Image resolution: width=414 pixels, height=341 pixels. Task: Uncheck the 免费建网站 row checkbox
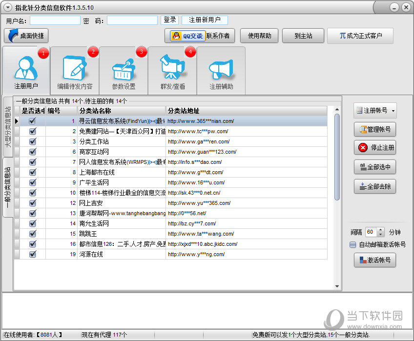33,131
